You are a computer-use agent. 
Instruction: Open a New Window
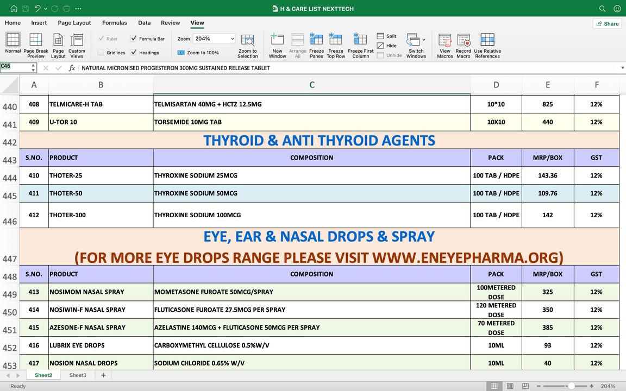coord(278,46)
